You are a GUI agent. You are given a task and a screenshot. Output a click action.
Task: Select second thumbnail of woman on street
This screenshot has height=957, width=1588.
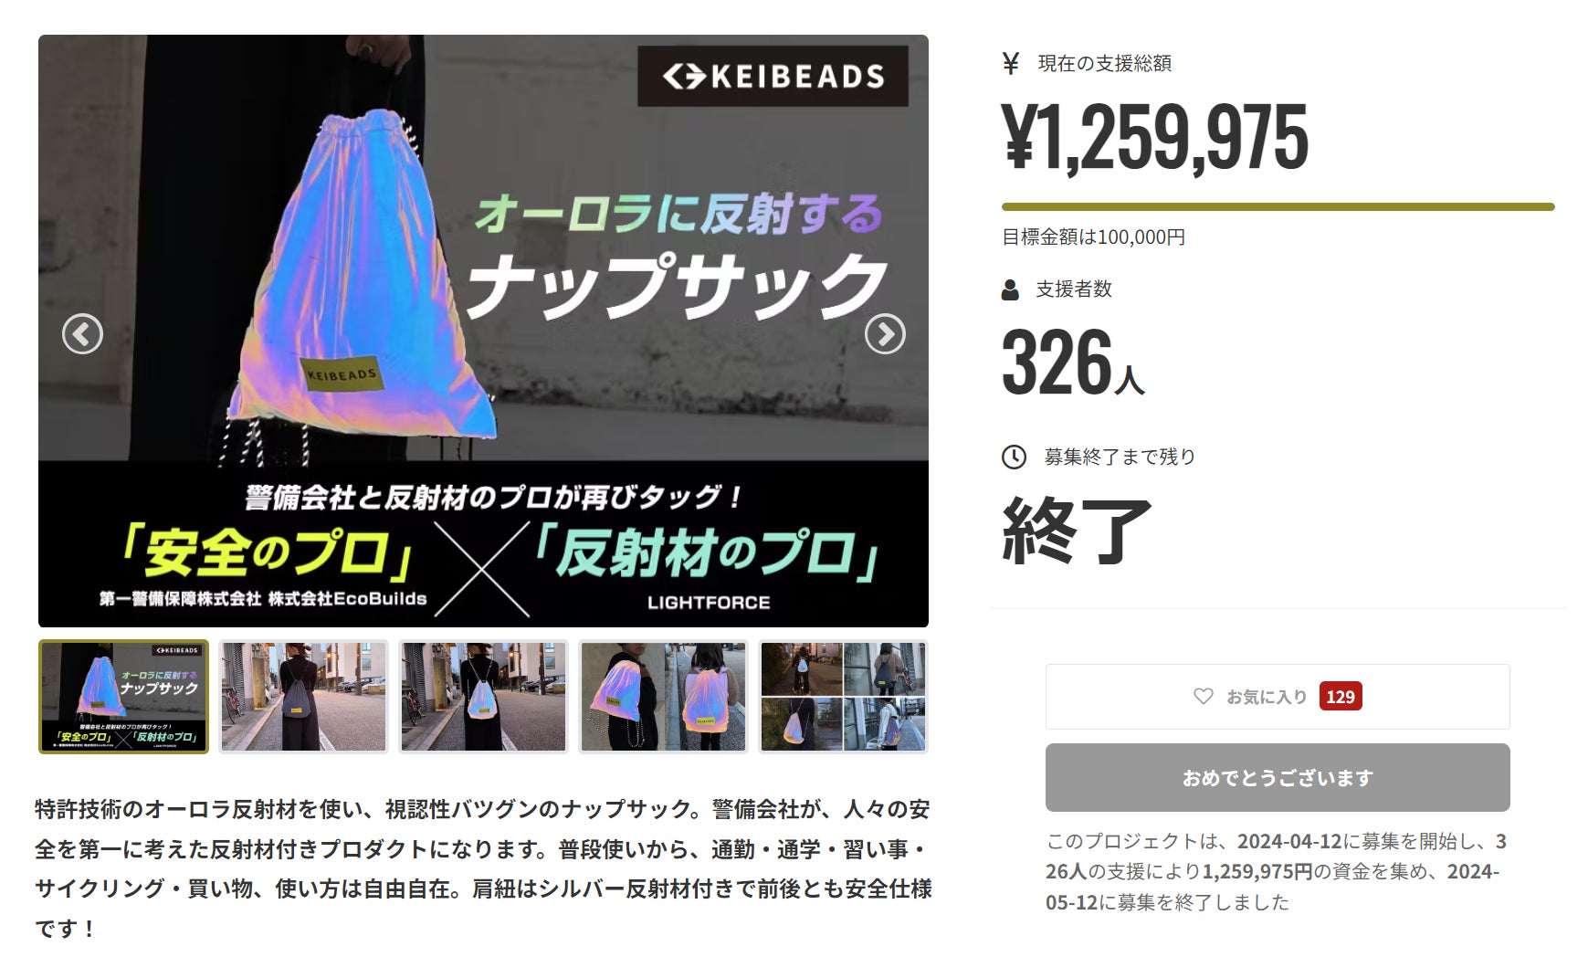click(303, 697)
